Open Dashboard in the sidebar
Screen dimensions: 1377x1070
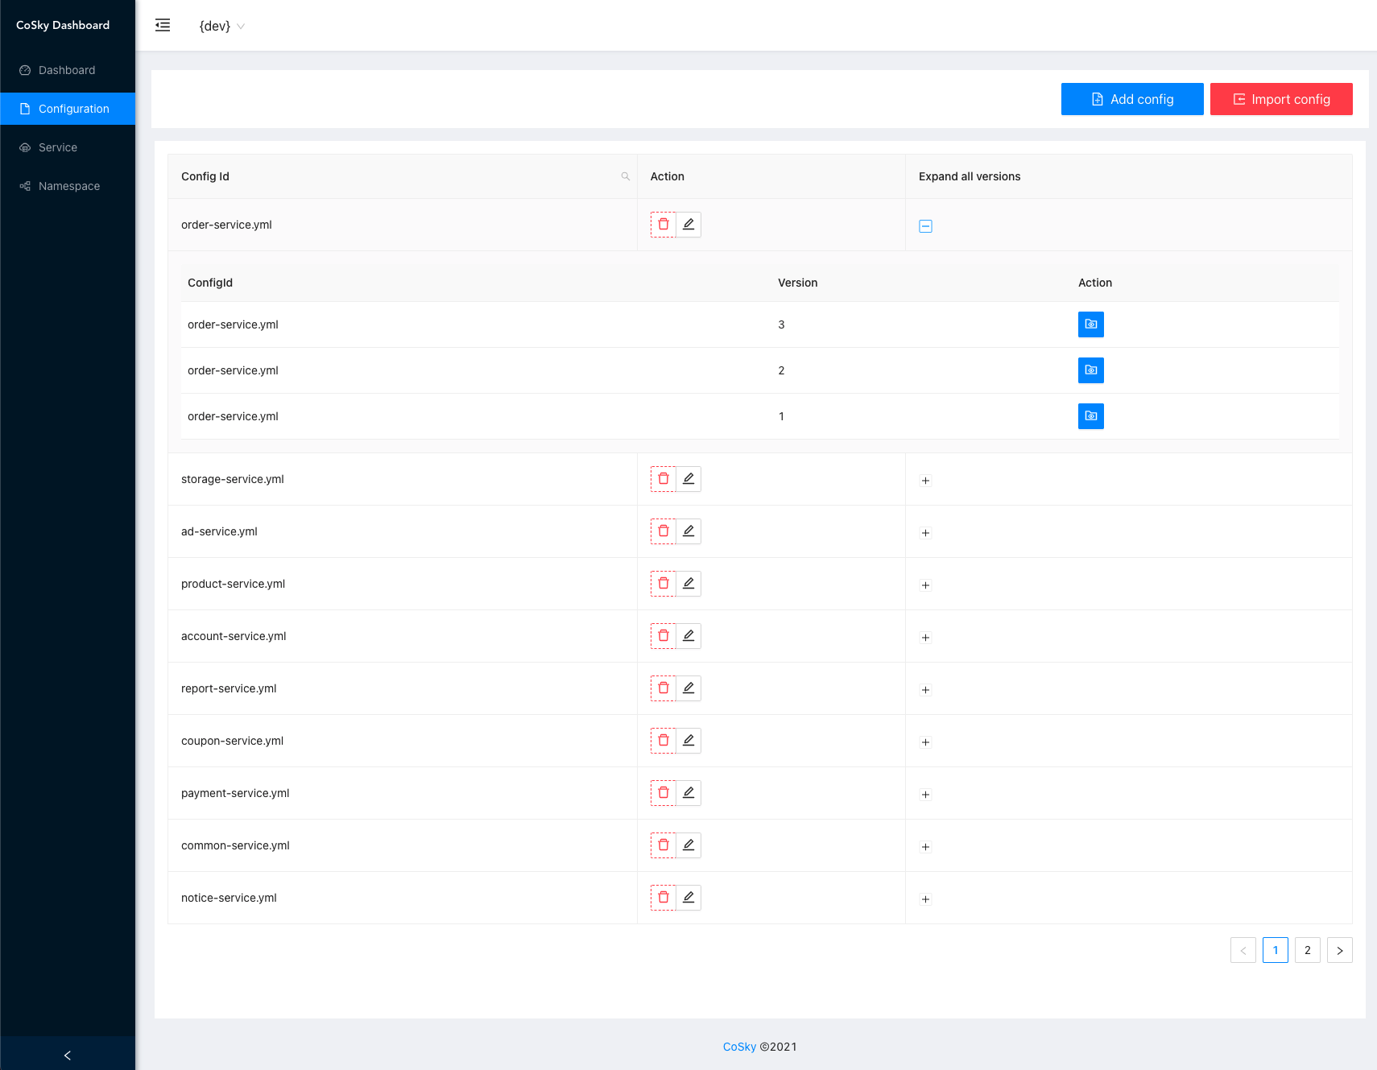[68, 70]
